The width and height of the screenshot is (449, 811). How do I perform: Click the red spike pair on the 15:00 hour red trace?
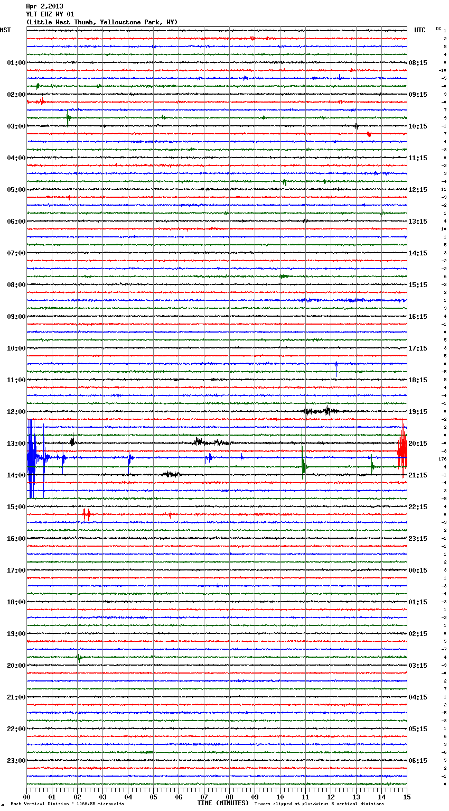click(86, 514)
